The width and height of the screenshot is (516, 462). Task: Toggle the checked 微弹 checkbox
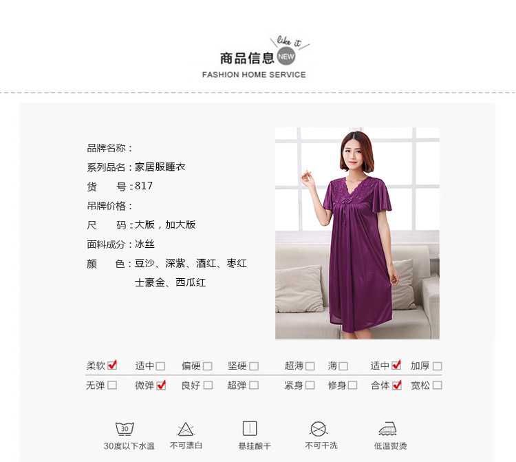pos(161,385)
